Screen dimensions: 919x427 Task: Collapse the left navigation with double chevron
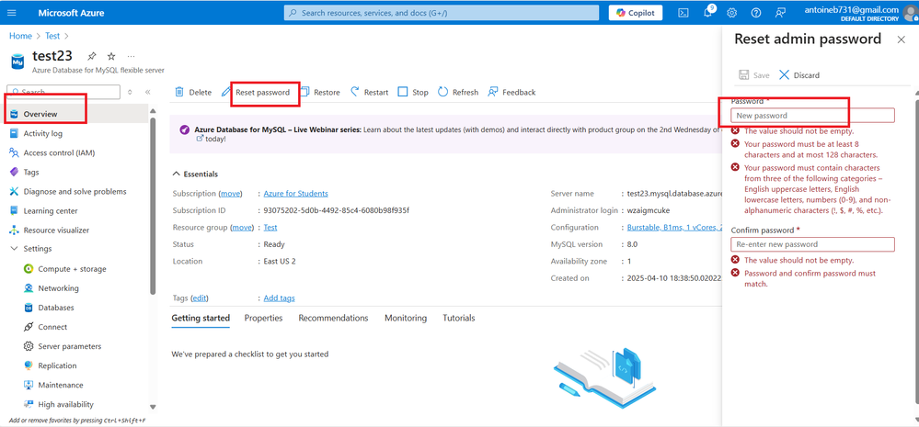(148, 93)
